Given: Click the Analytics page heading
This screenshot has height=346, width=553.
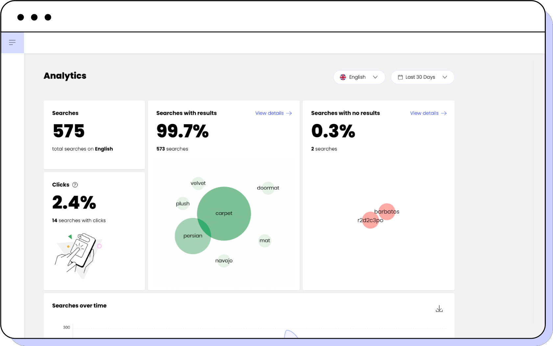Looking at the screenshot, I should pos(65,76).
